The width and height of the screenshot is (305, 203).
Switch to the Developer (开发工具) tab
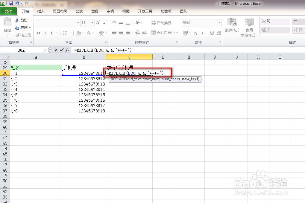point(145,11)
